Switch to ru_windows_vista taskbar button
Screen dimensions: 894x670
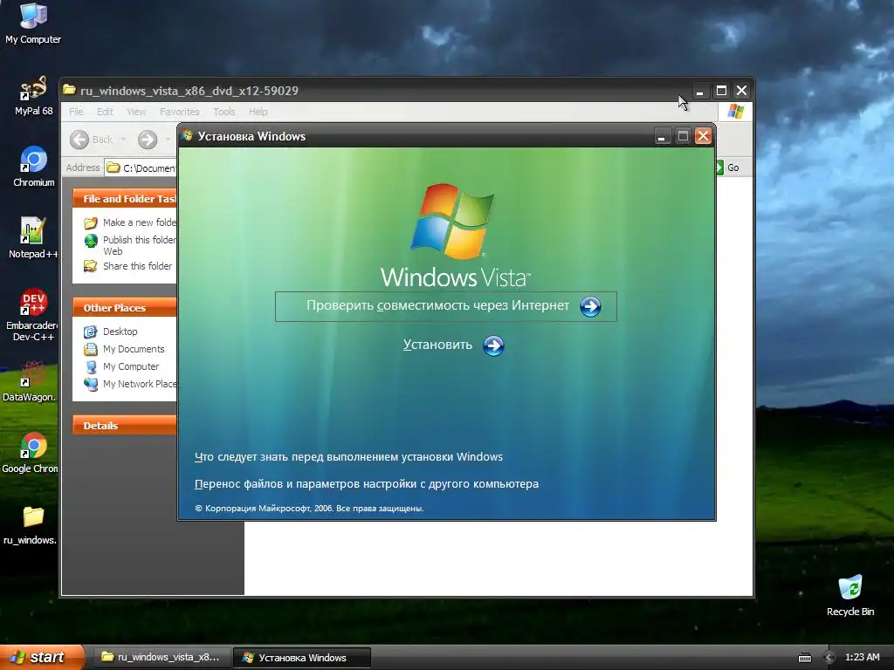[x=162, y=658]
